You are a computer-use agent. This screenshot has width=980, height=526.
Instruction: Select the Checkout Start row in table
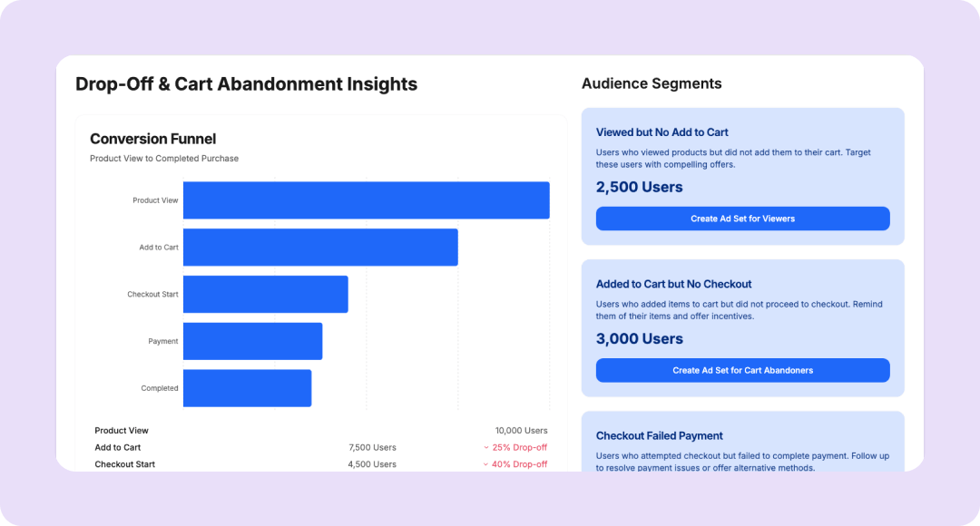pos(124,464)
